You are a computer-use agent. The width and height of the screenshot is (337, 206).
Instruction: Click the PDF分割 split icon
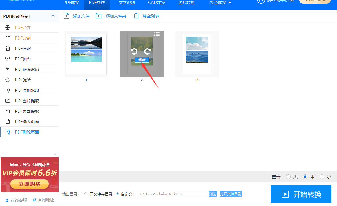8,38
